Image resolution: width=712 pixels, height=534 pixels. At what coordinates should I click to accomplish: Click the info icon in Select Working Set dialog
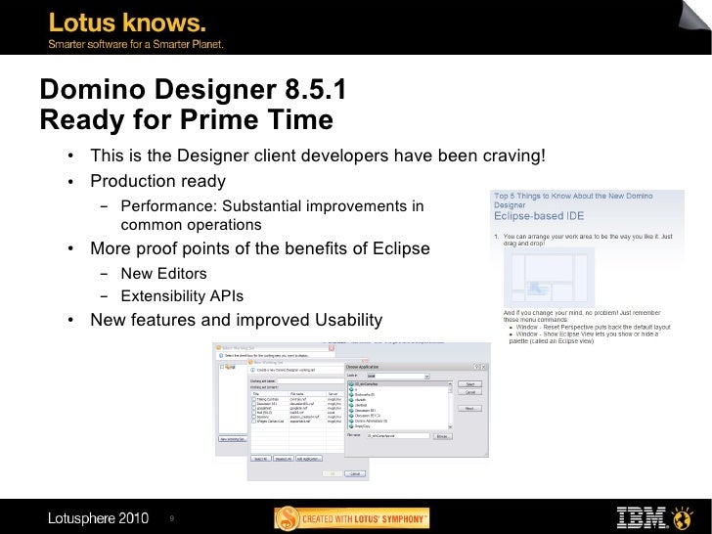pos(221,356)
